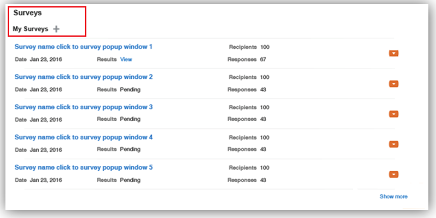Open the orange dropdown for survey 1
This screenshot has width=436, height=218.
pos(394,53)
